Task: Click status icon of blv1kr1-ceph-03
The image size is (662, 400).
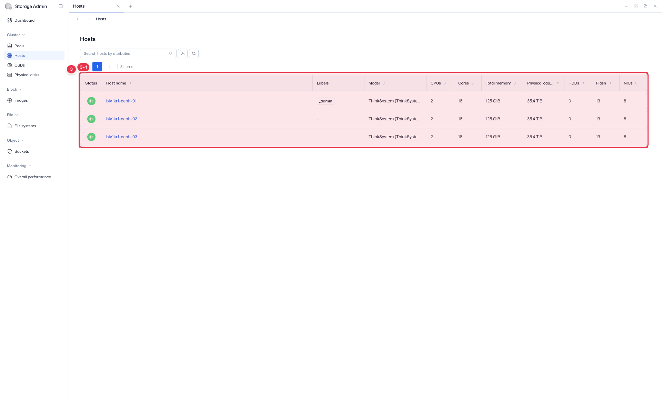Action: [x=91, y=137]
